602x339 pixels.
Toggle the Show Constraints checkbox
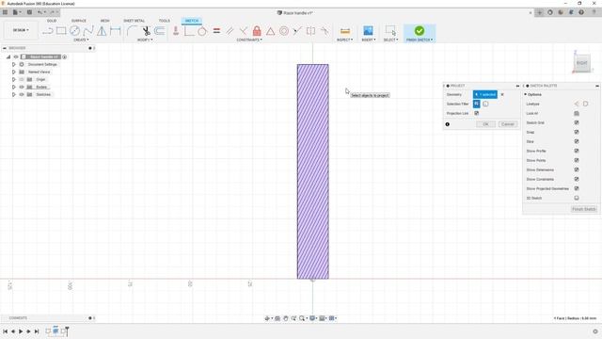(x=577, y=179)
